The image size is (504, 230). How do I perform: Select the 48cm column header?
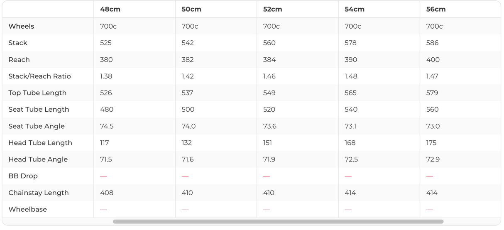click(x=110, y=9)
